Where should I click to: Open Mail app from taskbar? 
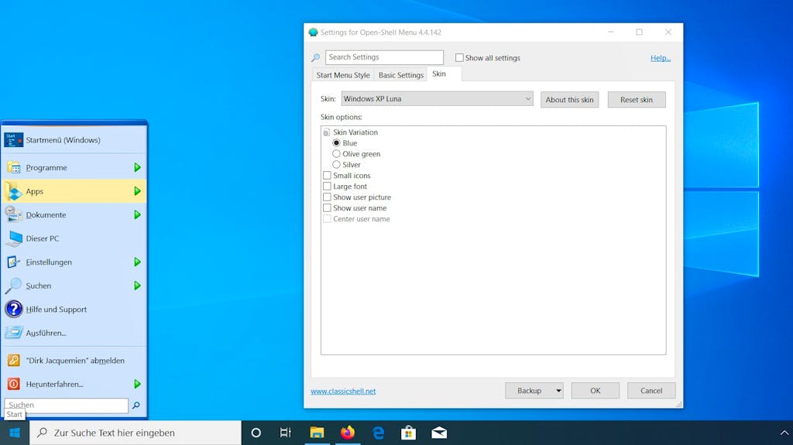pyautogui.click(x=439, y=433)
